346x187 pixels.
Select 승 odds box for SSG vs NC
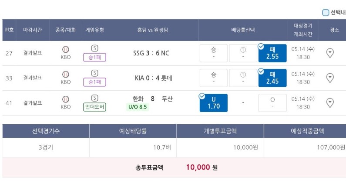pos(214,53)
